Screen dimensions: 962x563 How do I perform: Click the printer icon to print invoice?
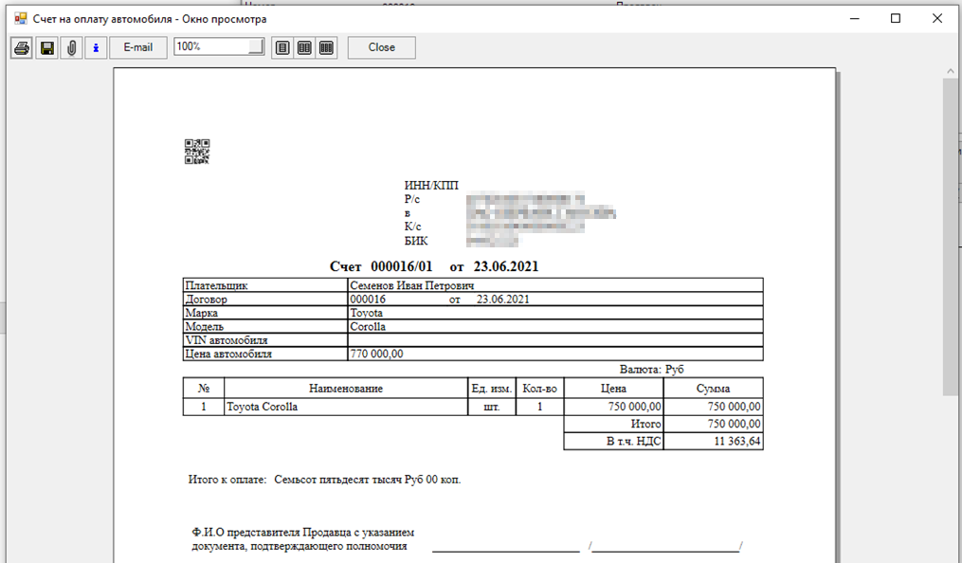tap(21, 47)
